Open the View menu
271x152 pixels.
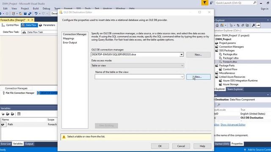[14, 8]
